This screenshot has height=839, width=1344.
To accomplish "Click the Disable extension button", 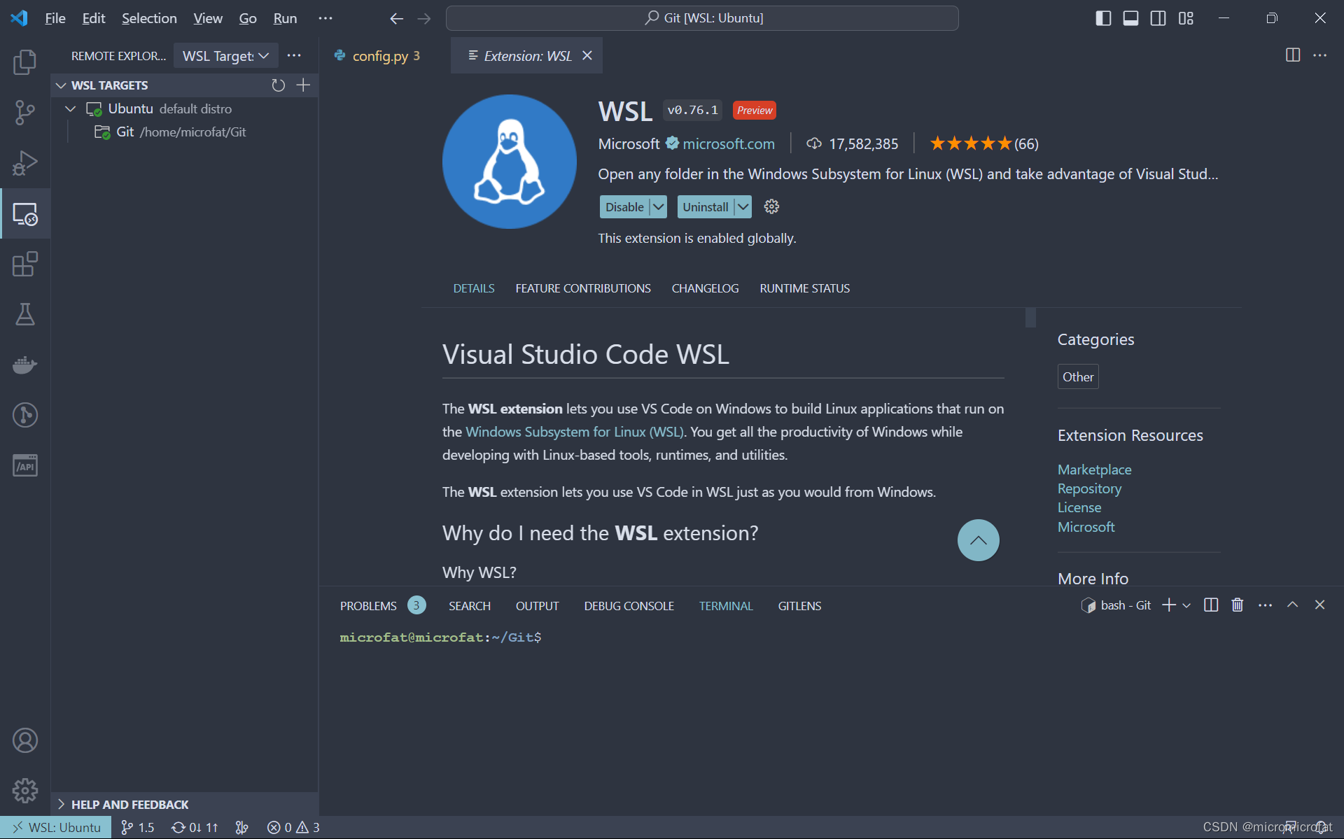I will point(624,207).
